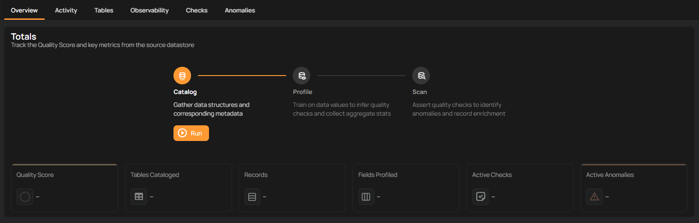Click the Profile step icon

pos(302,76)
